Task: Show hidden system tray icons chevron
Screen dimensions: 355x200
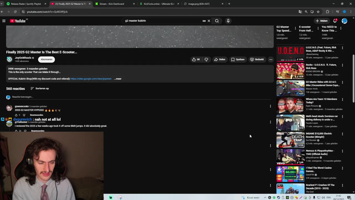Action: [x=265, y=197]
